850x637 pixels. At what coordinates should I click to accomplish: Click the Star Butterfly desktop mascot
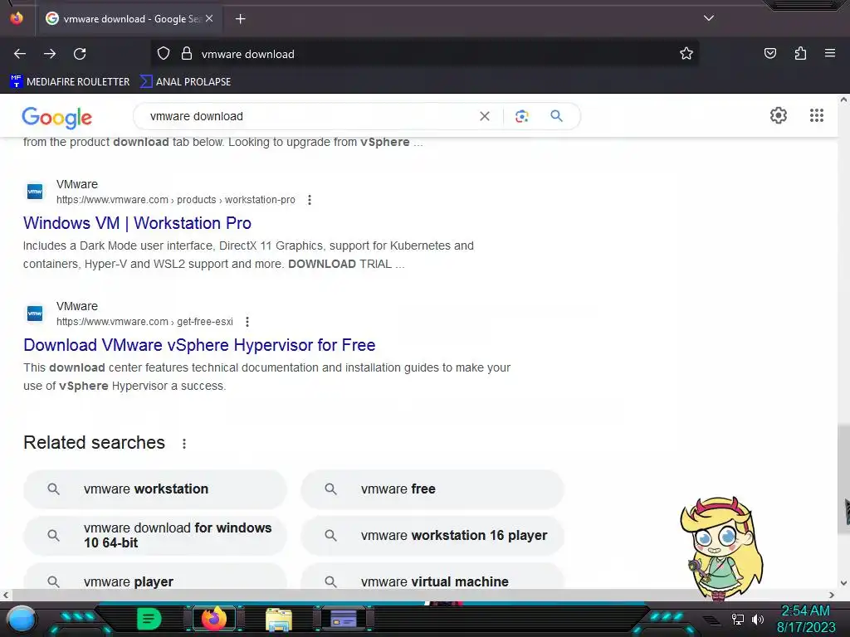(x=721, y=547)
